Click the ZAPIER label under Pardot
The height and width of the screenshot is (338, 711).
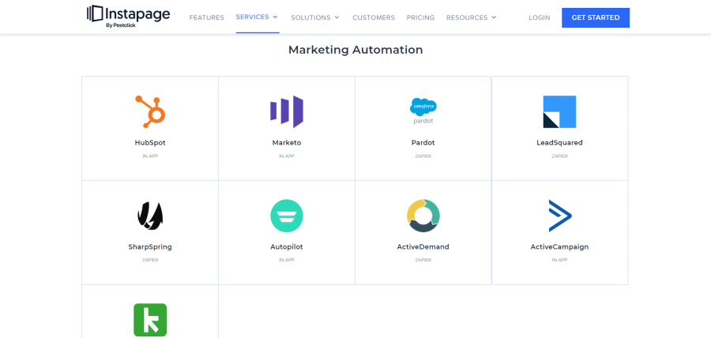pyautogui.click(x=423, y=156)
